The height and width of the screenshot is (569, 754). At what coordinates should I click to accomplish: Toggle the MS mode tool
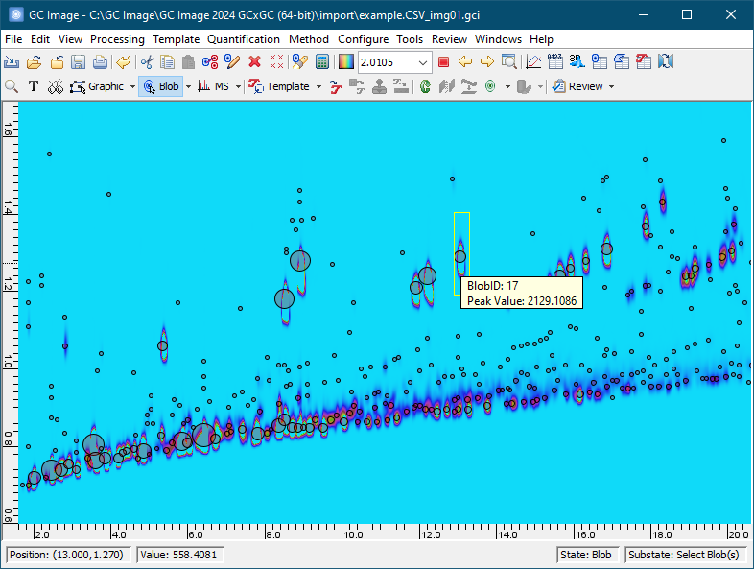[214, 86]
